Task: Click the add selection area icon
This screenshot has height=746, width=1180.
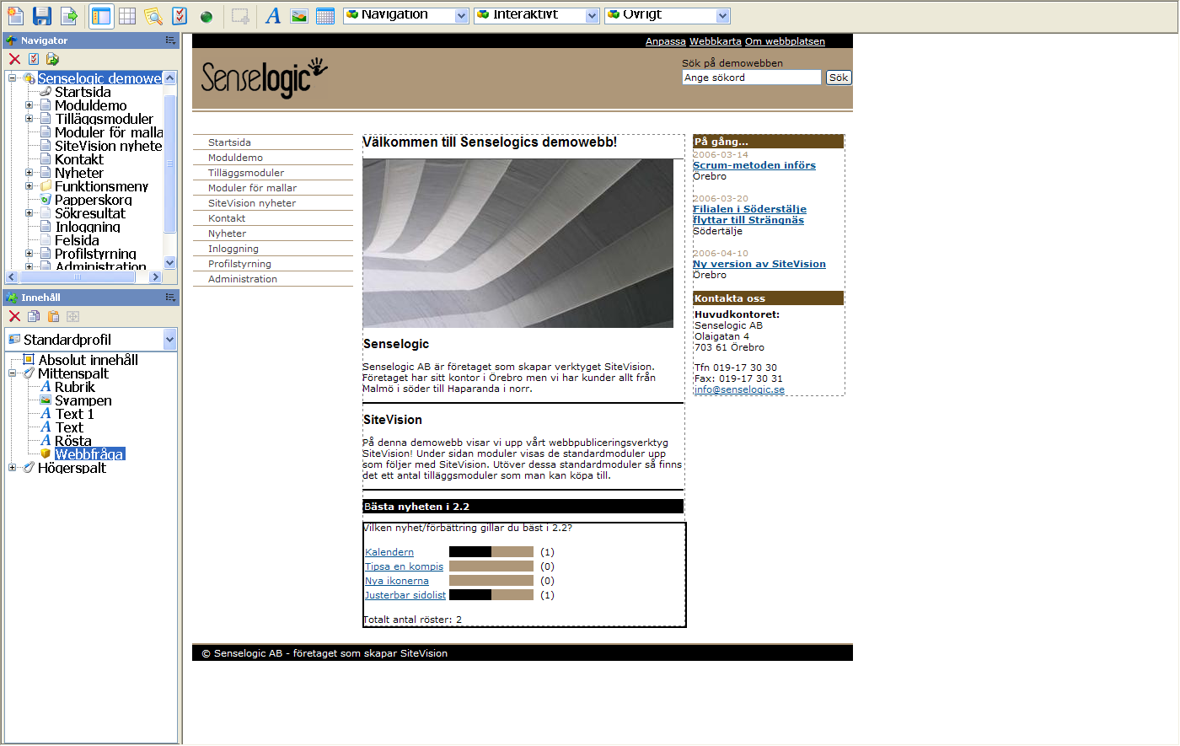Action: click(x=240, y=15)
